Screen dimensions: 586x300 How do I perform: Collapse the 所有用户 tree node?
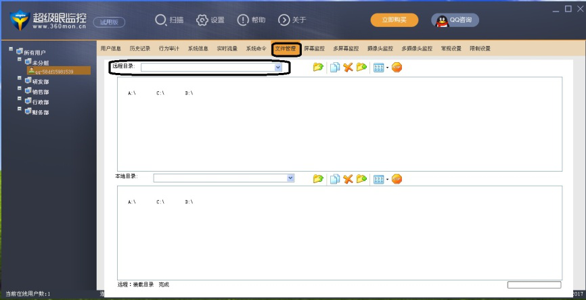pyautogui.click(x=11, y=49)
